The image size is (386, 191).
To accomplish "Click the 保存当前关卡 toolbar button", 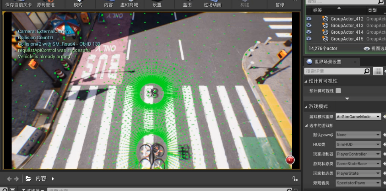I will (x=18, y=4).
